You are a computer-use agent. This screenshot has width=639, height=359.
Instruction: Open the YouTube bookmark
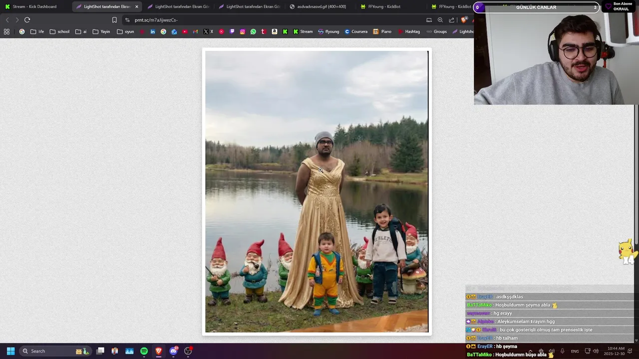click(x=185, y=31)
